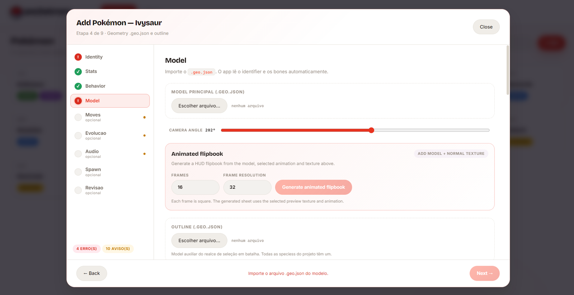Viewport: 574px width, 295px height.
Task: Click the unfilled end of the camera angle slider track
Action: pyautogui.click(x=432, y=130)
